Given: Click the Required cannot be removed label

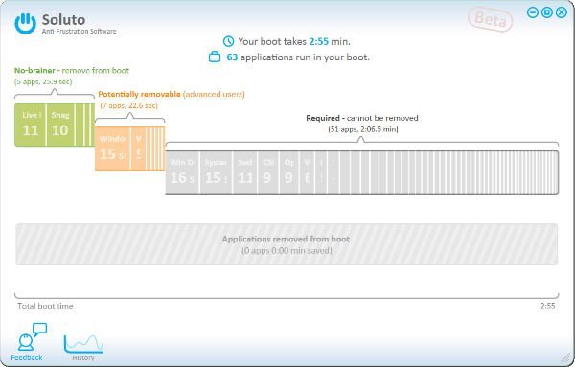Looking at the screenshot, I should (x=362, y=118).
